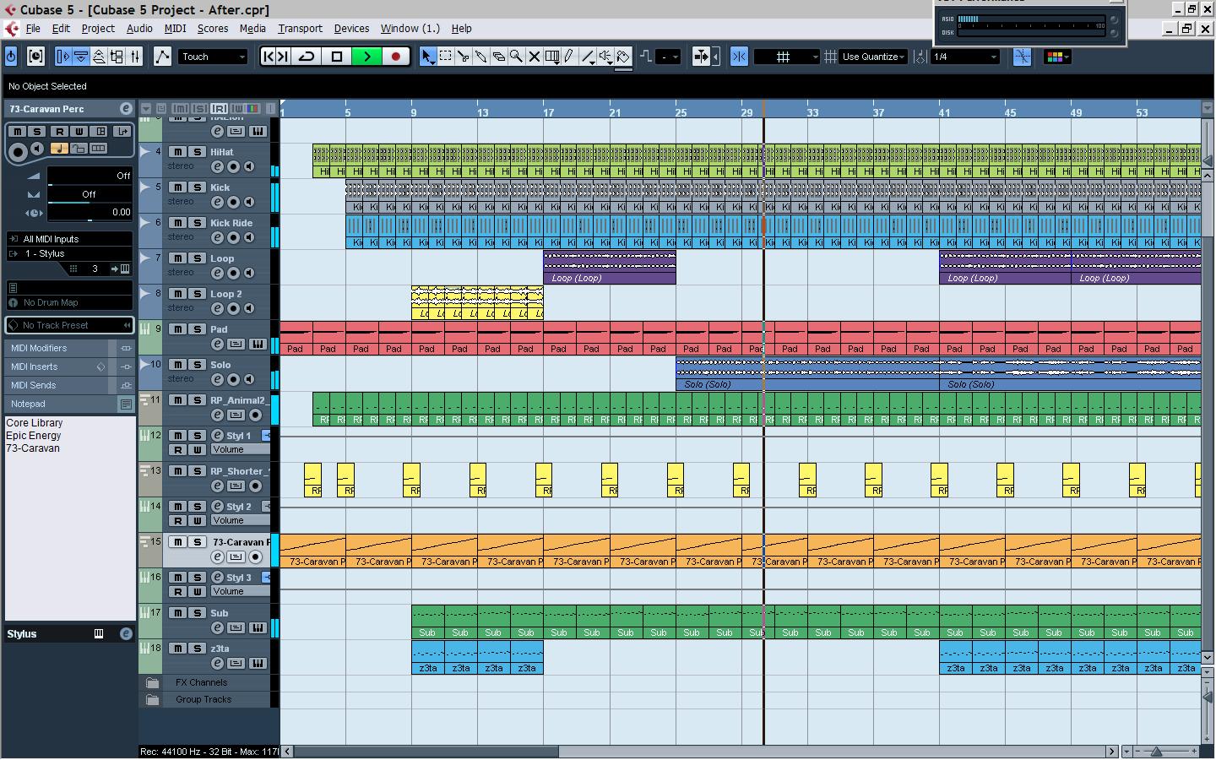
Task: Start playback with green Play button
Action: 366,57
